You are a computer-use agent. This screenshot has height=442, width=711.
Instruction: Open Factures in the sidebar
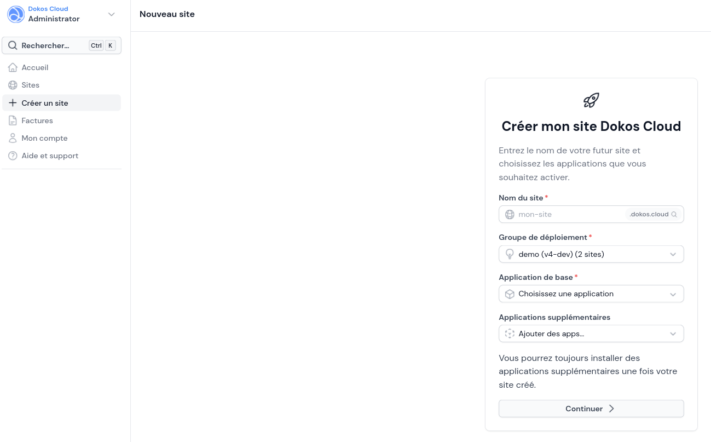click(x=61, y=120)
